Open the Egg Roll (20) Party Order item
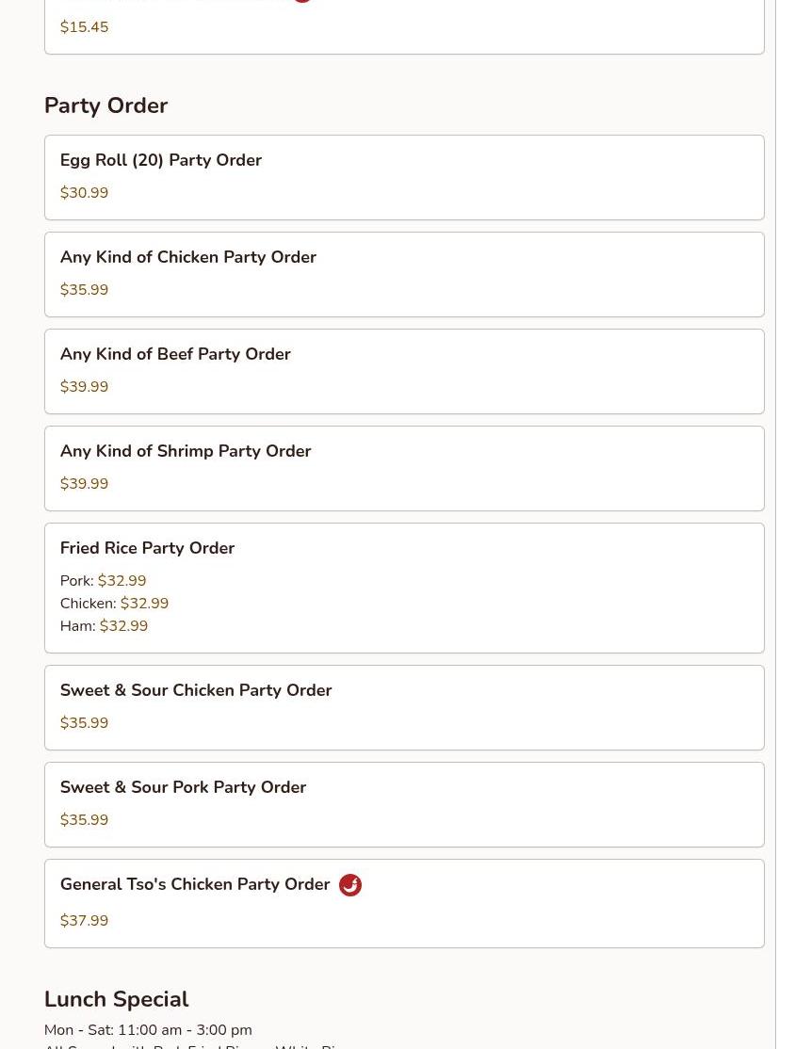 pos(161,161)
